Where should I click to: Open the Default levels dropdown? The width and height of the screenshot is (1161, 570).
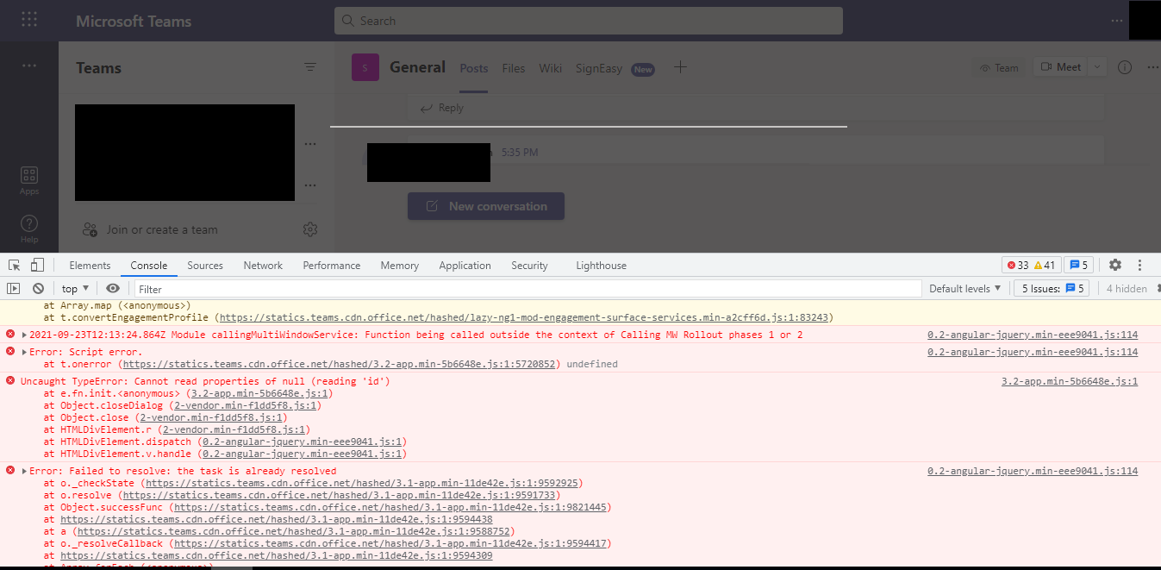point(965,289)
